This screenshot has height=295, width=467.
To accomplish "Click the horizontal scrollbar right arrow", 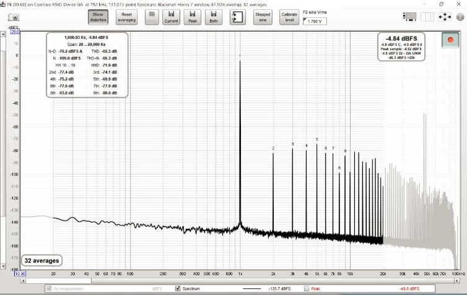I will click(x=457, y=281).
